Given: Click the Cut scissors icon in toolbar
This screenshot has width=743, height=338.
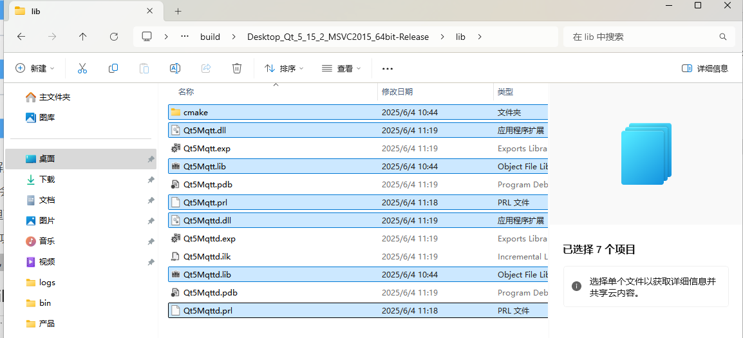Looking at the screenshot, I should pyautogui.click(x=82, y=68).
